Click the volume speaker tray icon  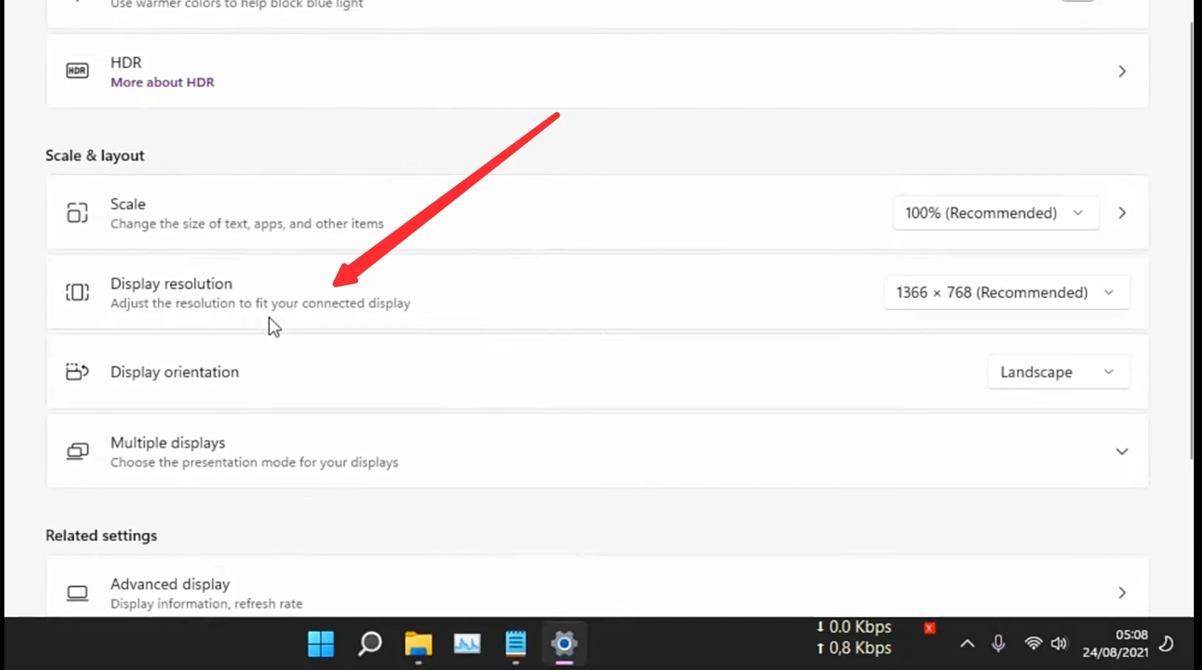(x=1059, y=643)
